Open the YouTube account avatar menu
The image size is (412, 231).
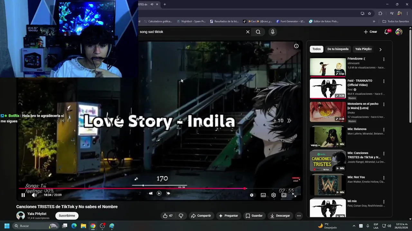(399, 32)
